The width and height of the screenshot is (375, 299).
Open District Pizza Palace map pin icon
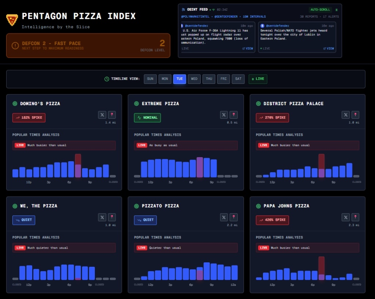pos(356,115)
